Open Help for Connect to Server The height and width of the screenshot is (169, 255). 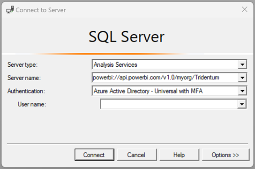point(179,155)
